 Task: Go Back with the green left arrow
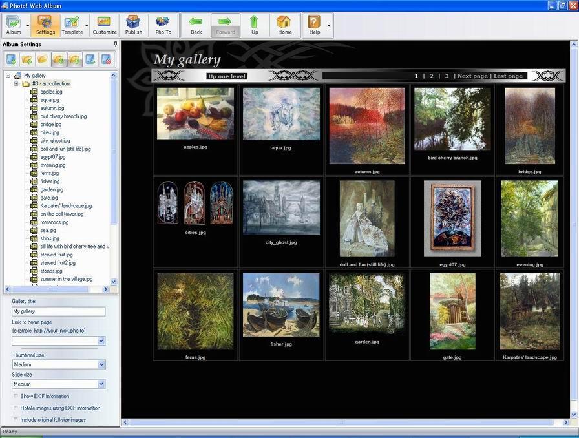(x=196, y=25)
